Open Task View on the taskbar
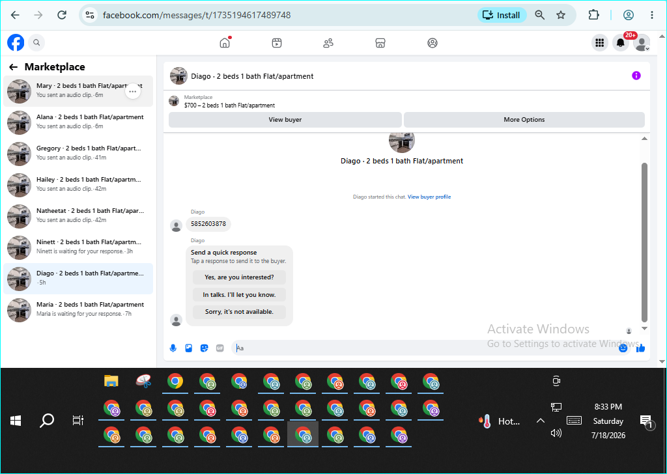 [x=78, y=421]
